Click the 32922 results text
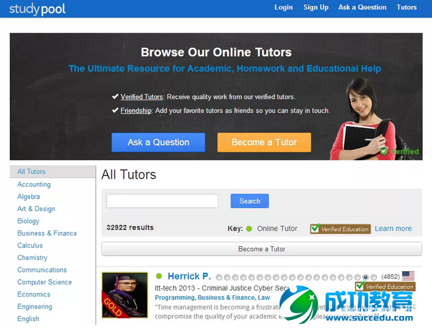This screenshot has width=432, height=333. click(x=130, y=227)
